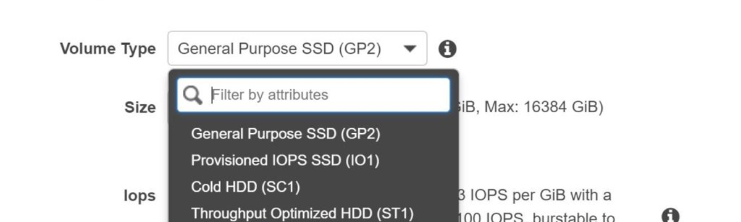Click the IOPS per GiB description text
This screenshot has width=741, height=222.
tap(535, 195)
